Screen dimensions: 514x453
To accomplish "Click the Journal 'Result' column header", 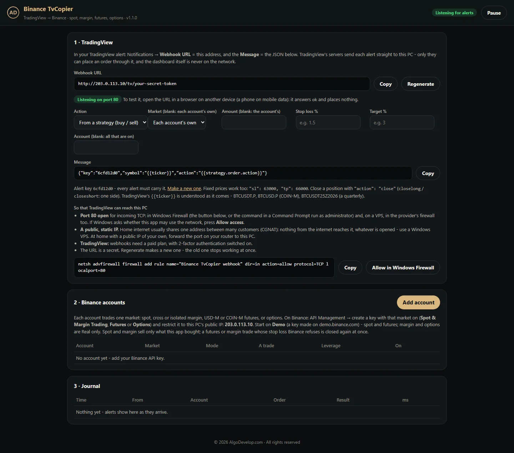I will click(x=343, y=400).
